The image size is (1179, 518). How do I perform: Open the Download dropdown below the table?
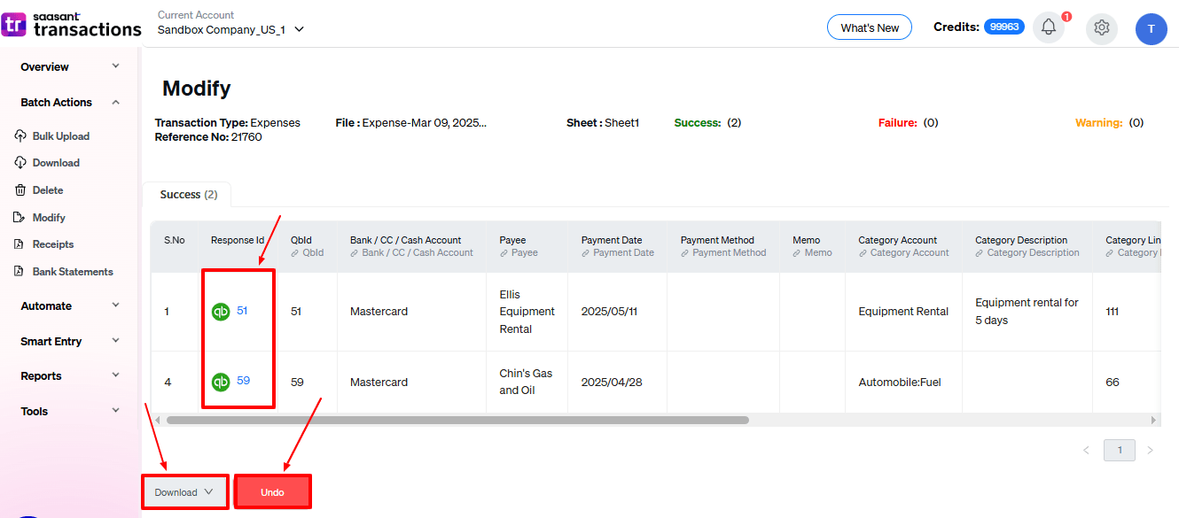[x=184, y=492]
